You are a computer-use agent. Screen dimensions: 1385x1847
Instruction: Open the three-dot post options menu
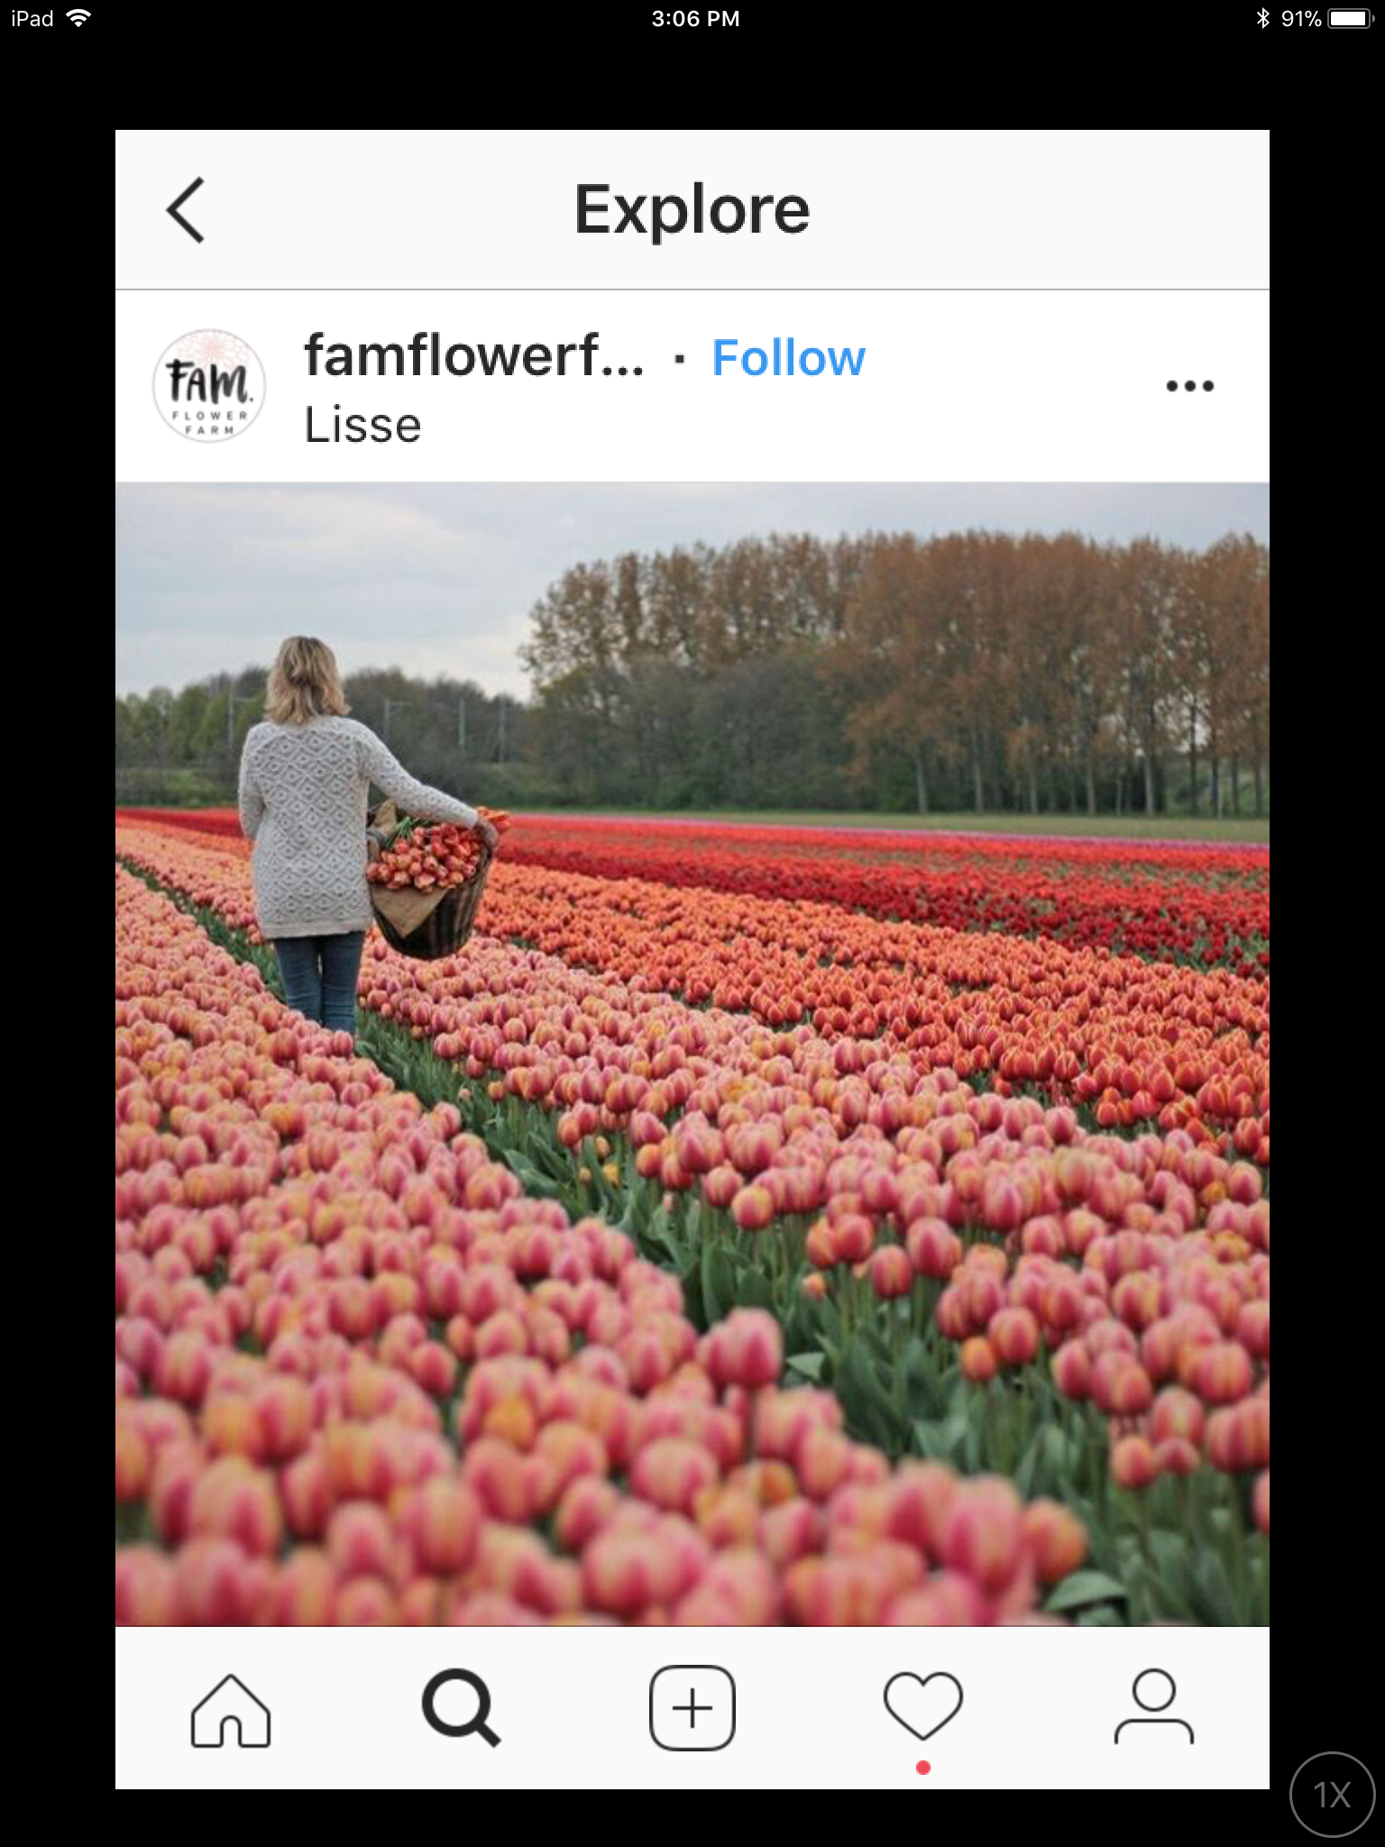coord(1189,386)
